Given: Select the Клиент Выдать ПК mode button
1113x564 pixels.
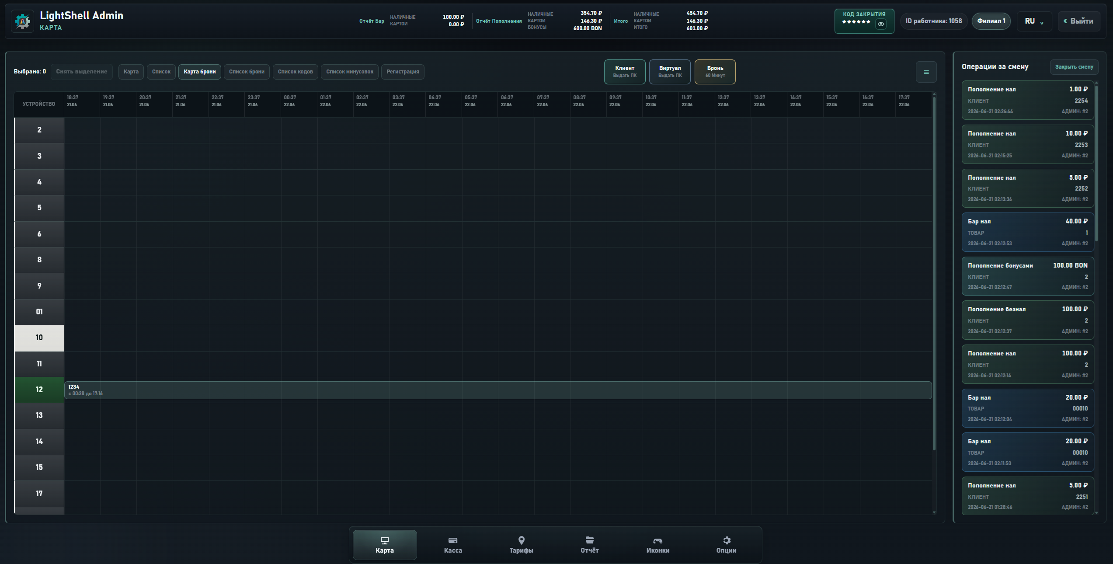Looking at the screenshot, I should pos(625,72).
